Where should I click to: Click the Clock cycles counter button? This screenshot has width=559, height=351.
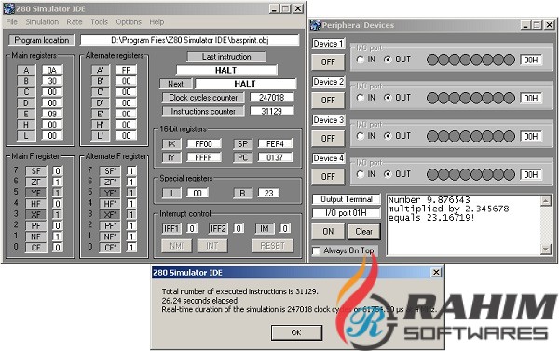[x=203, y=97]
